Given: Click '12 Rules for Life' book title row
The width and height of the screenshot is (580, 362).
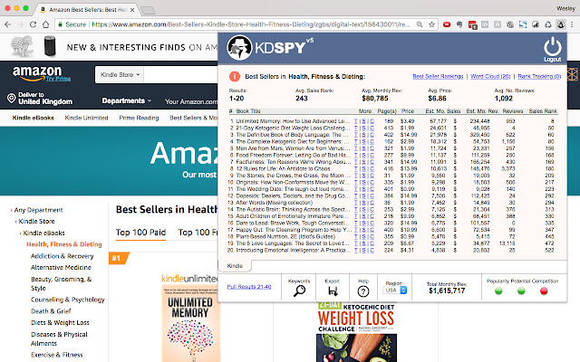Looking at the screenshot, I should tap(283, 169).
